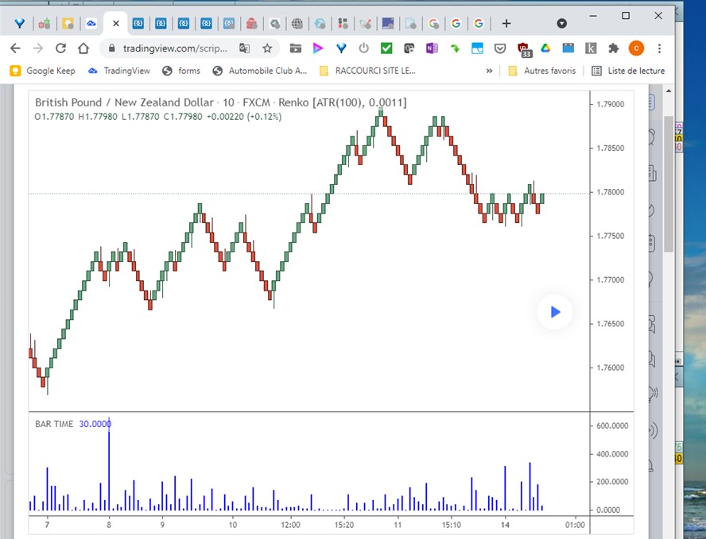Open the translate page icon
This screenshot has width=706, height=539.
pyautogui.click(x=245, y=48)
